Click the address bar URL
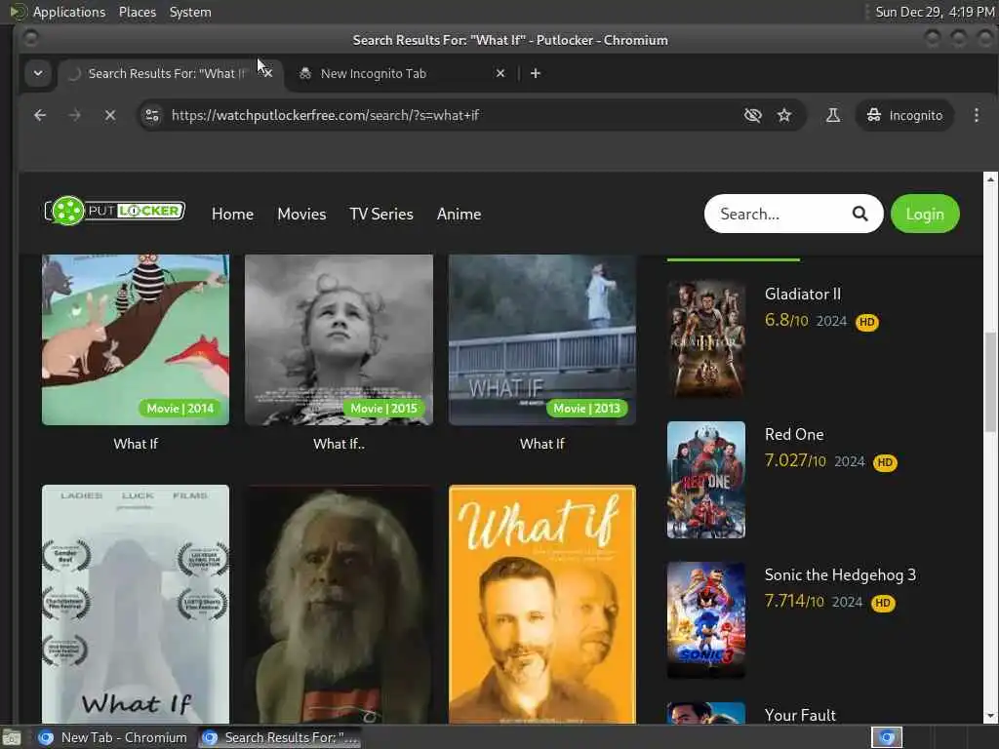This screenshot has height=749, width=999. 325,115
